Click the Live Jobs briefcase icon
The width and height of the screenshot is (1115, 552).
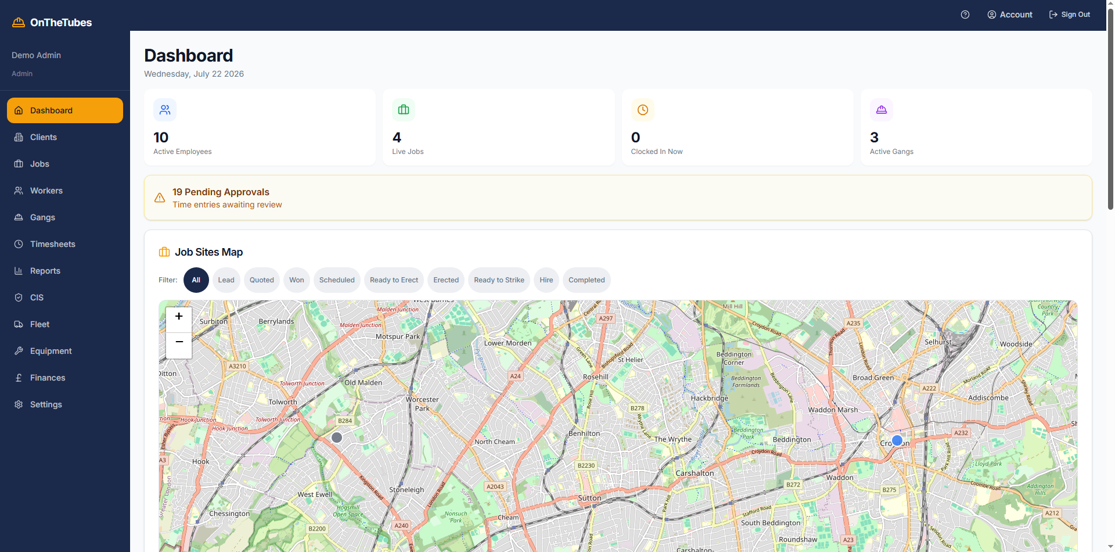(404, 110)
